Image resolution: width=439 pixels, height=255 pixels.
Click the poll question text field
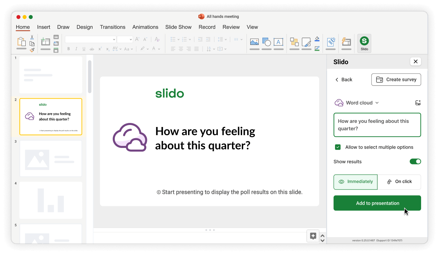[377, 125]
